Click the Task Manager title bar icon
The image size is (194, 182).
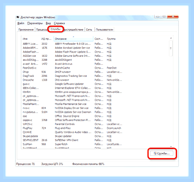pos(18,17)
